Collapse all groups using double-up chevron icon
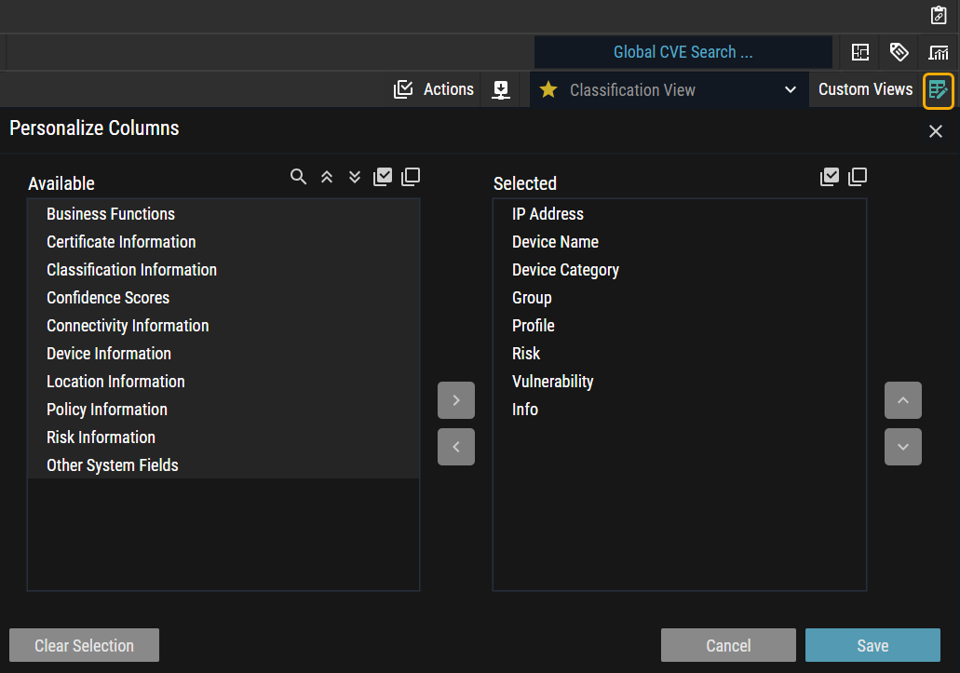The height and width of the screenshot is (673, 960). pyautogui.click(x=327, y=177)
